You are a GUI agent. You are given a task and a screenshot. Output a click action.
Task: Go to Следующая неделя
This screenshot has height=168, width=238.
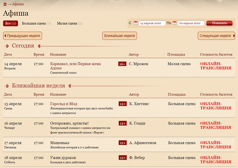[216, 36]
